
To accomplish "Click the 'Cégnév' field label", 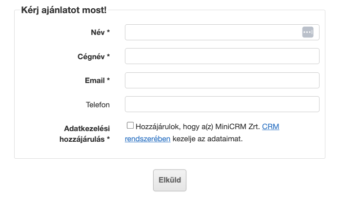I will click(92, 56).
